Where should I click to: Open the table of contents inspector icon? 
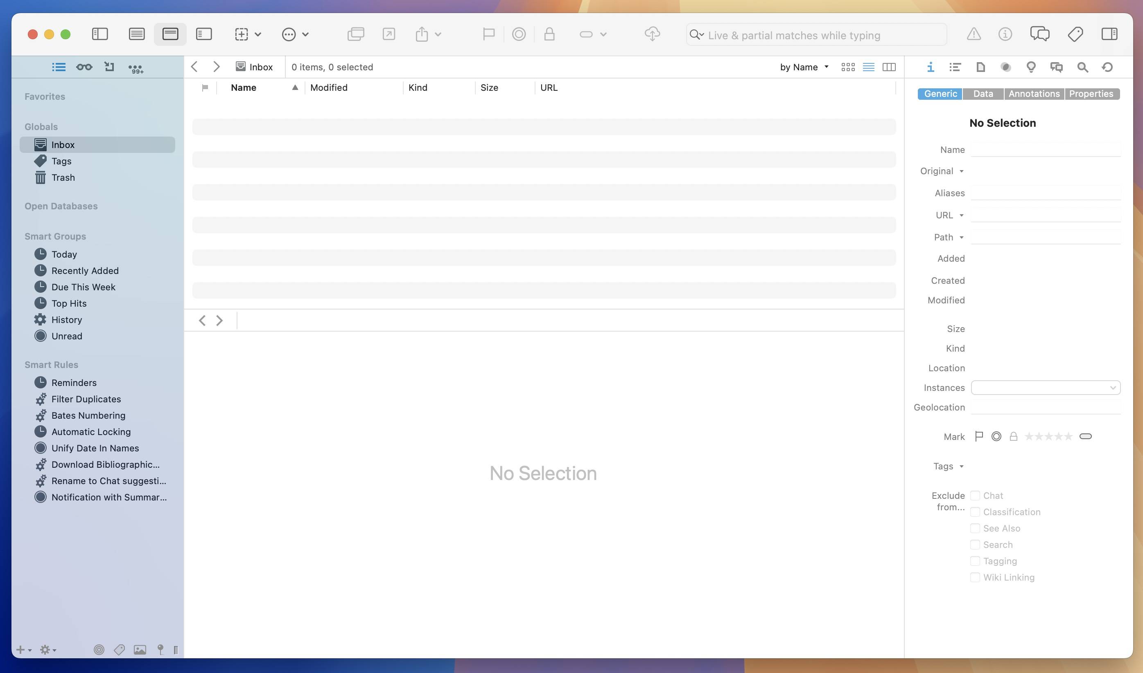(955, 67)
